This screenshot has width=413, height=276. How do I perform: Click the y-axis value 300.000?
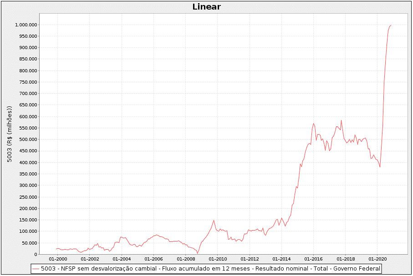(28, 186)
